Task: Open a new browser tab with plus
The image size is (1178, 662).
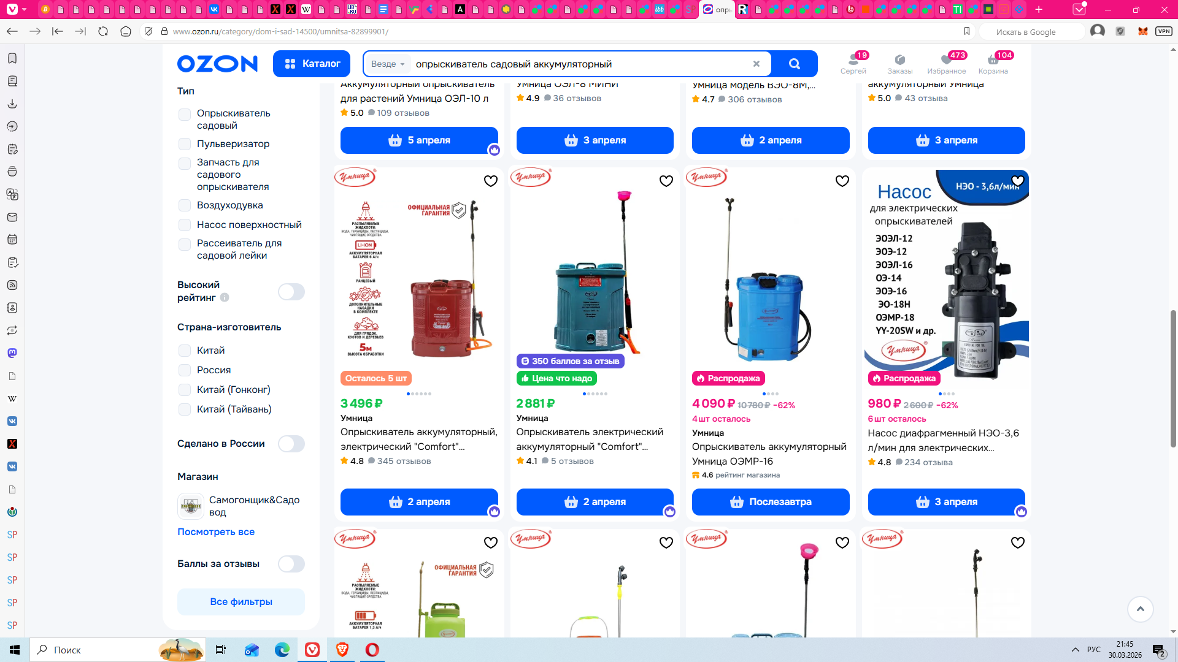Action: (1039, 9)
